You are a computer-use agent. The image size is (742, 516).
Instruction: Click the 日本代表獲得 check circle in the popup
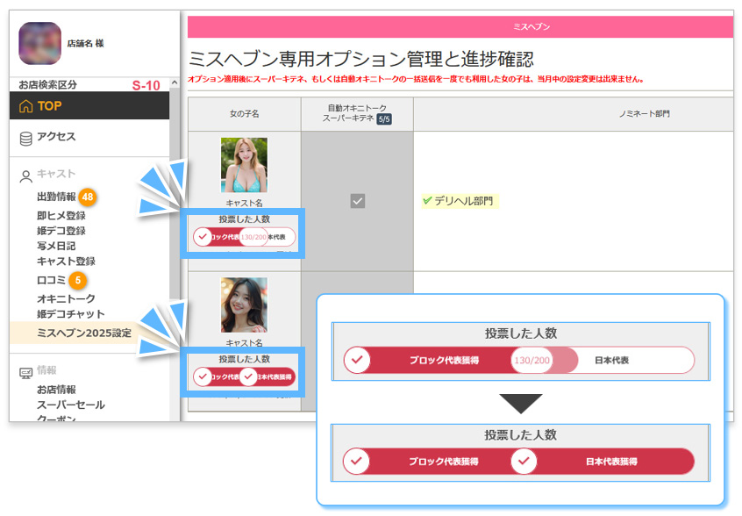[524, 461]
